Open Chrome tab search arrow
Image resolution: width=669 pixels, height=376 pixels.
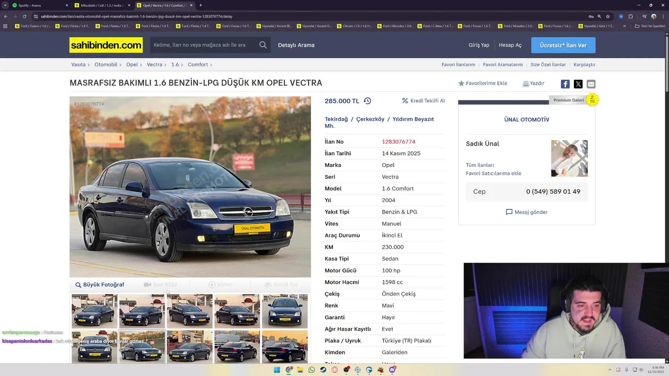[x=4, y=5]
